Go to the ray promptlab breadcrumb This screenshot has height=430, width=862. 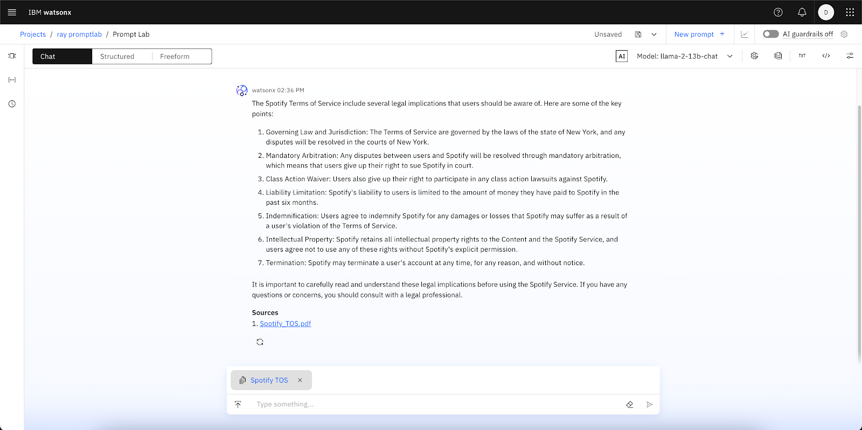(79, 34)
